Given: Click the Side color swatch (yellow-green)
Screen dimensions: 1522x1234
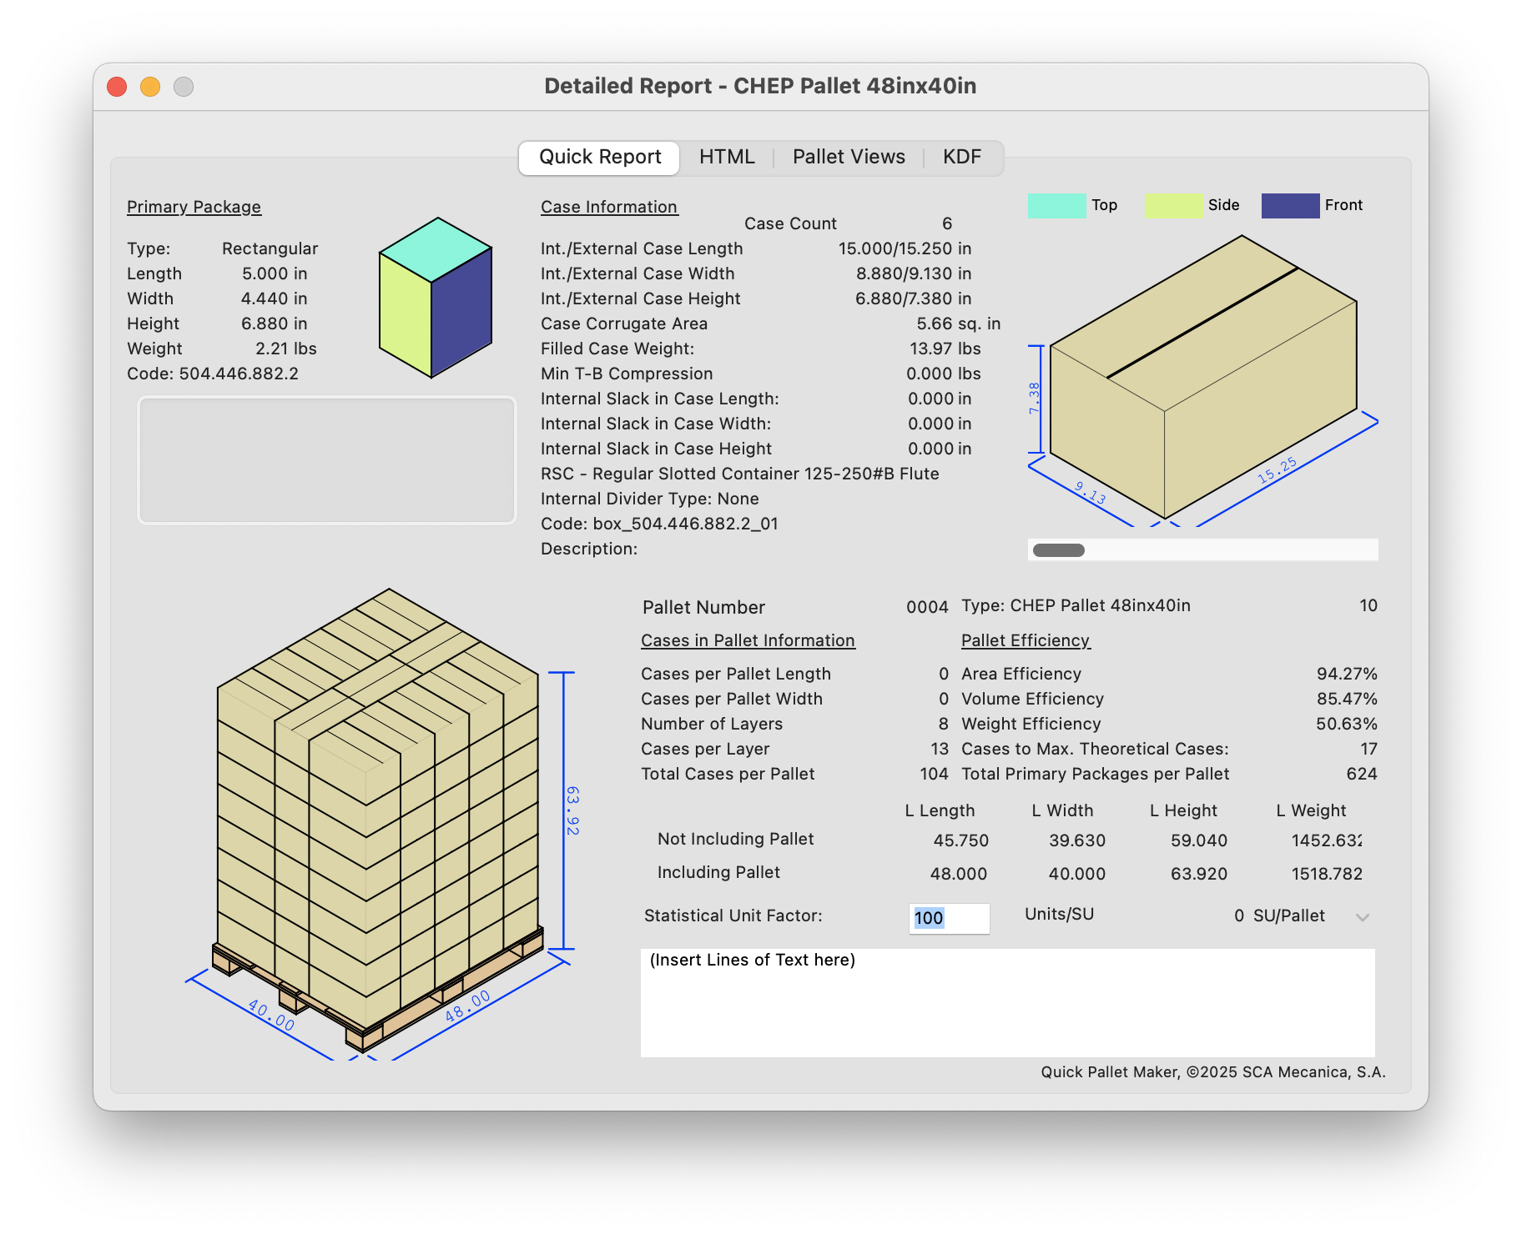Looking at the screenshot, I should click(x=1173, y=206).
